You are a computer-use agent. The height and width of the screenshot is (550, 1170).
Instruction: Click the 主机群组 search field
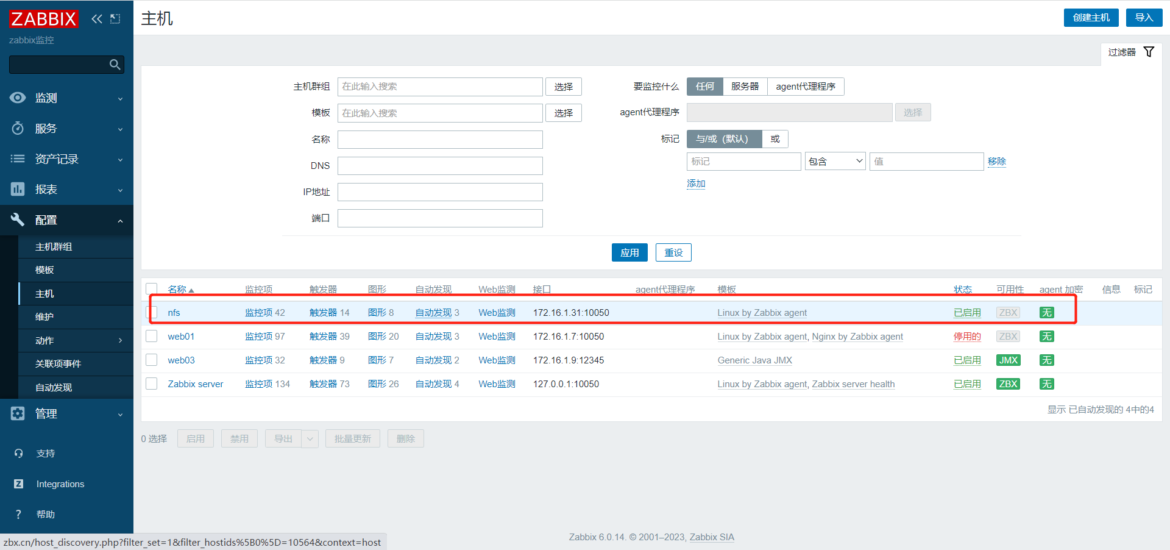click(x=440, y=87)
